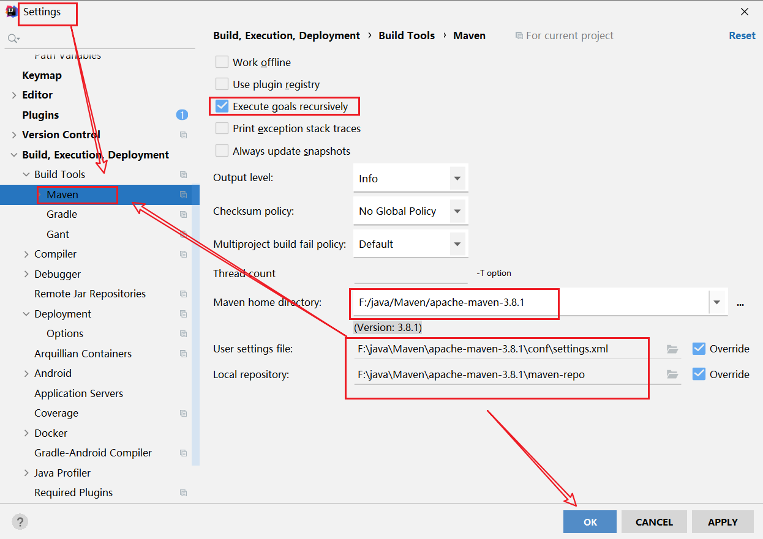Click Build Tools in the breadcrumb path
Image resolution: width=763 pixels, height=539 pixels.
point(407,35)
